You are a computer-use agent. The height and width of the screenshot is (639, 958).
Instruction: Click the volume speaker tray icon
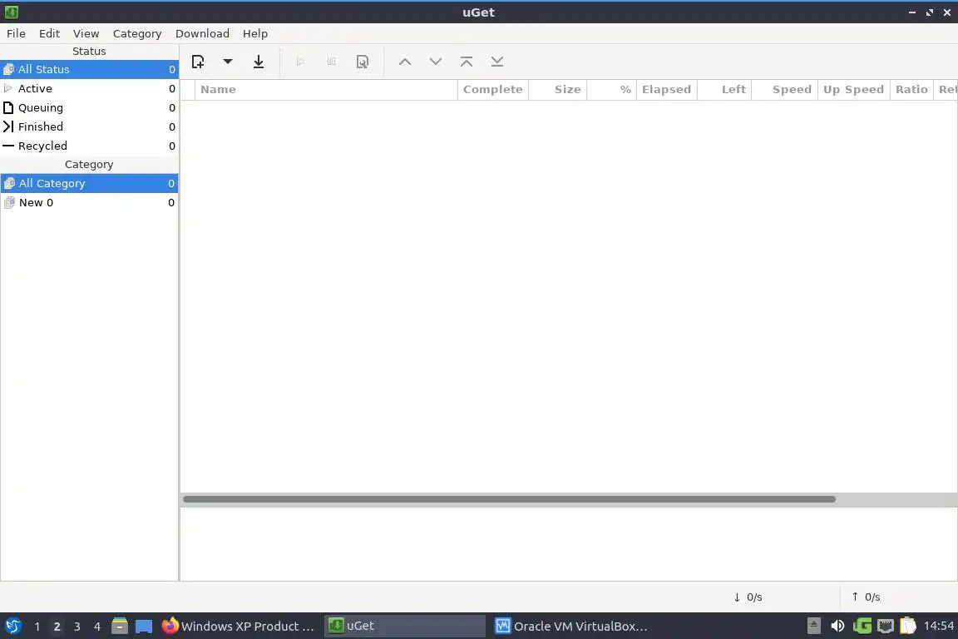pyautogui.click(x=837, y=627)
